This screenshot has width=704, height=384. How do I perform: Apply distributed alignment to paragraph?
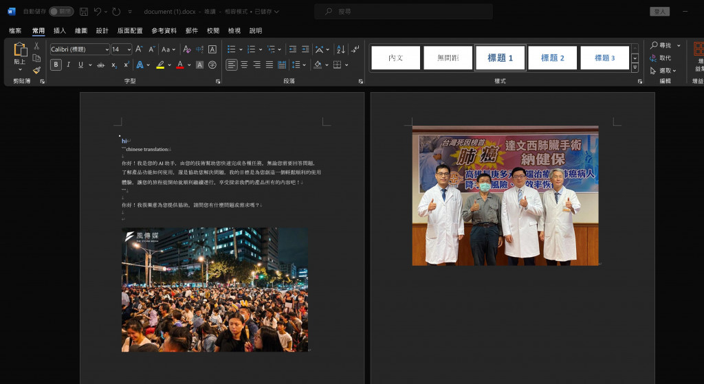[x=282, y=65]
